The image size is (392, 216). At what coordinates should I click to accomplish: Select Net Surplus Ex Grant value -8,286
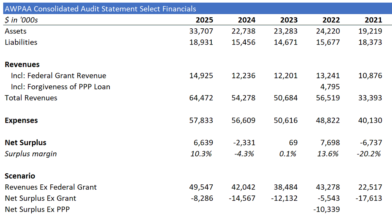tap(203, 198)
